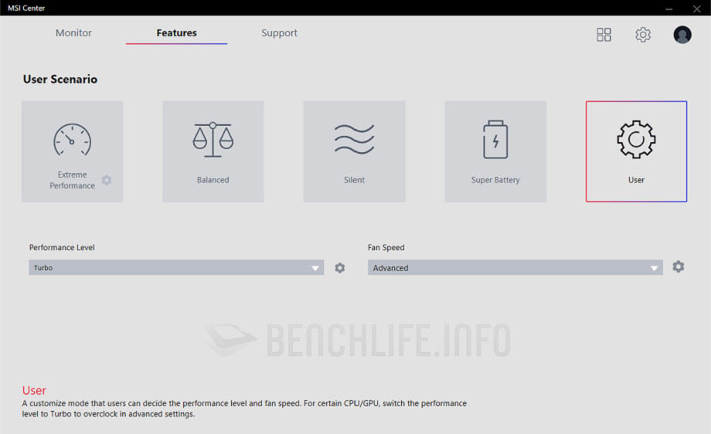Minimize the MSI Center window
This screenshot has height=434, width=711.
(x=668, y=8)
